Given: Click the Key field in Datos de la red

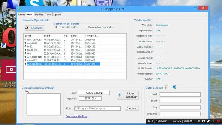Looking at the screenshot, I should (x=180, y=107).
